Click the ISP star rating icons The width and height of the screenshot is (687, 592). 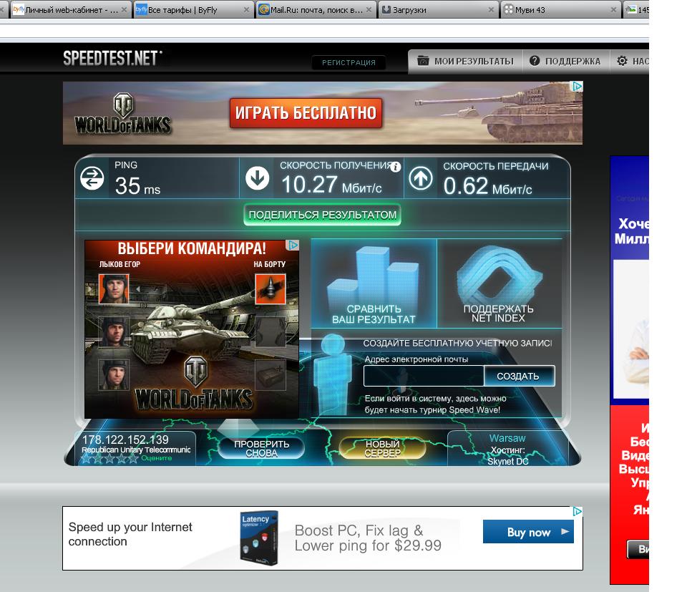click(x=110, y=458)
